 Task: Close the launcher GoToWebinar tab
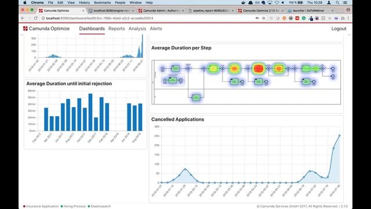[x=332, y=10]
